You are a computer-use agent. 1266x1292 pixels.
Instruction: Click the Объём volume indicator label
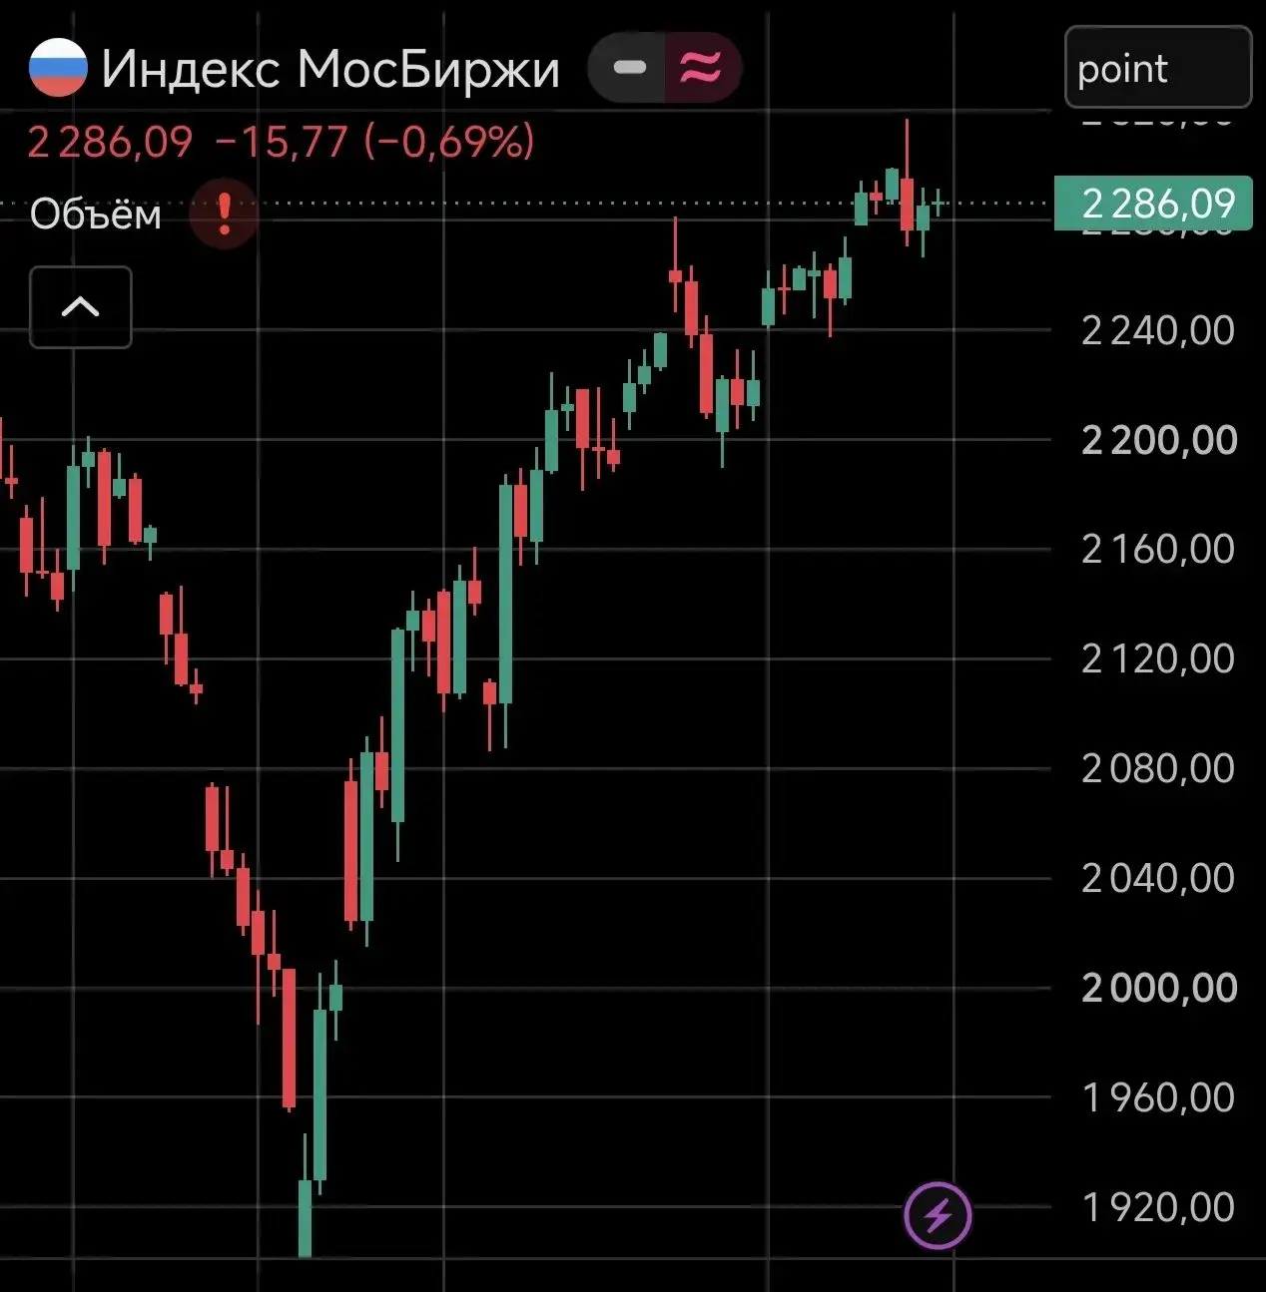[96, 214]
